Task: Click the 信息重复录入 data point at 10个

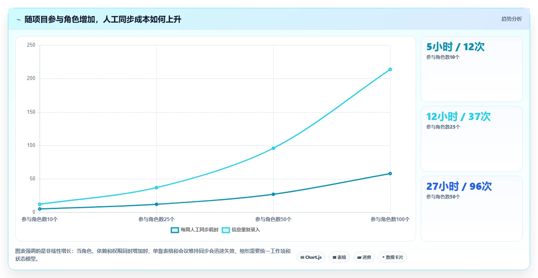Action: tap(40, 204)
